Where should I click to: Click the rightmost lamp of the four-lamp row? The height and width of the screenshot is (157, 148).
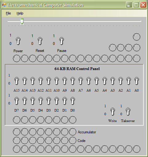[x=137, y=48]
